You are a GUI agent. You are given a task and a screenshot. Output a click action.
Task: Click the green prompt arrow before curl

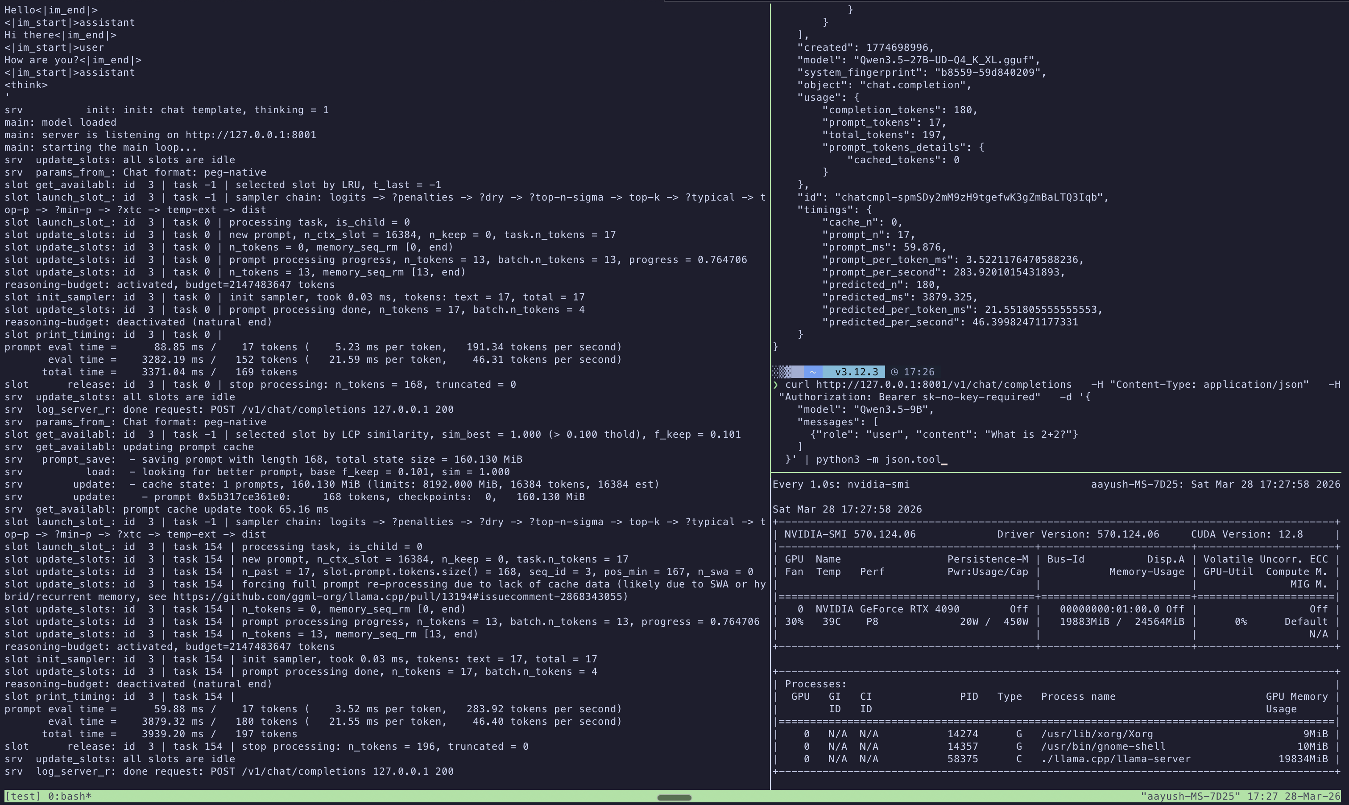click(x=776, y=385)
